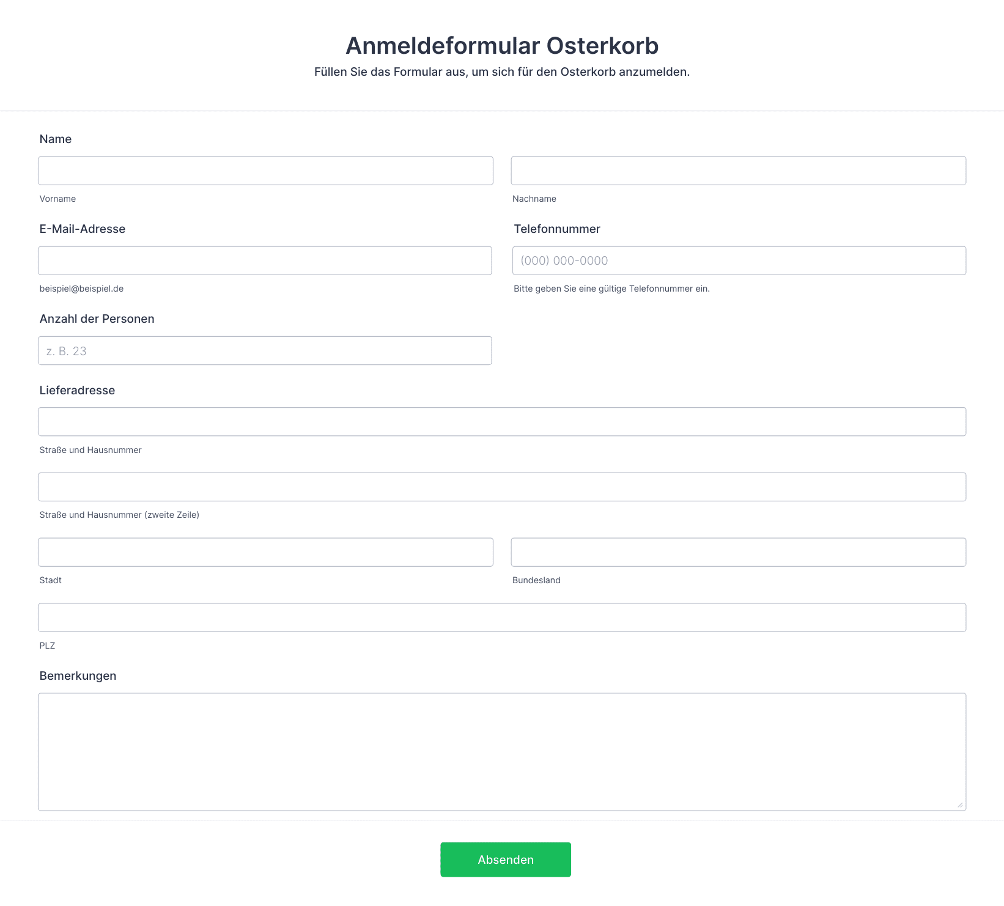Click the PLZ input field
Screen dimensions: 1004x906
(501, 617)
